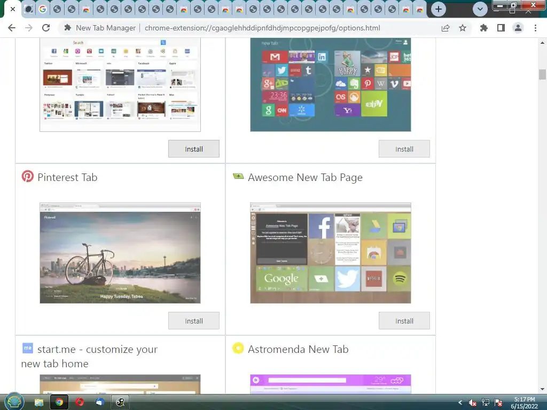Click the Astromenda New Tab title

tap(298, 349)
